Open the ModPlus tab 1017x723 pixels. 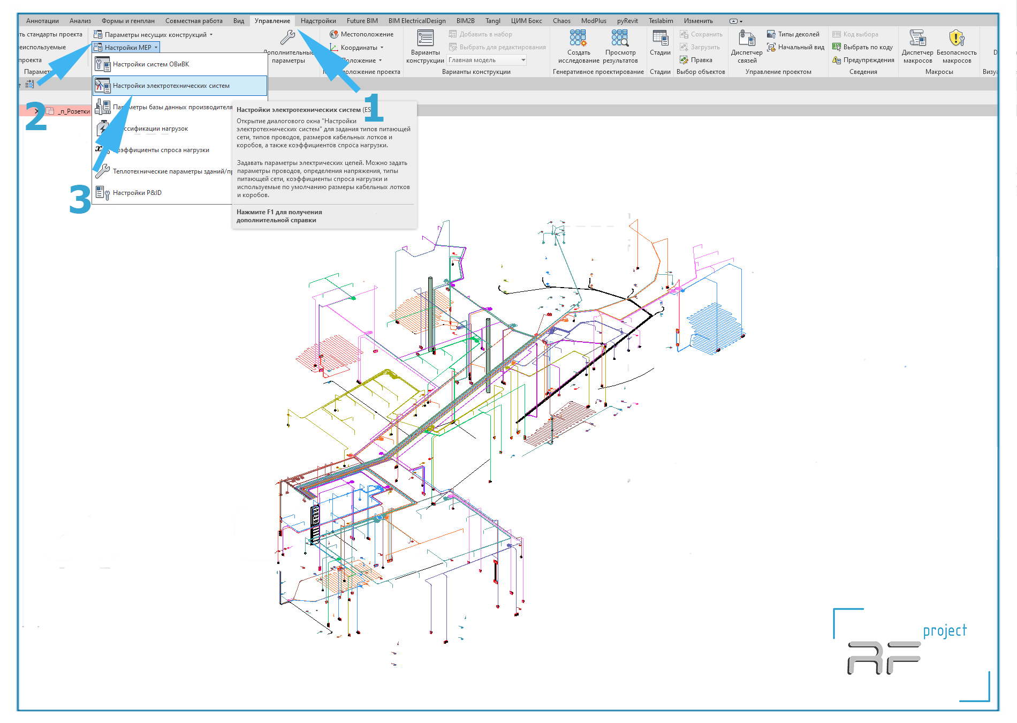click(x=594, y=21)
